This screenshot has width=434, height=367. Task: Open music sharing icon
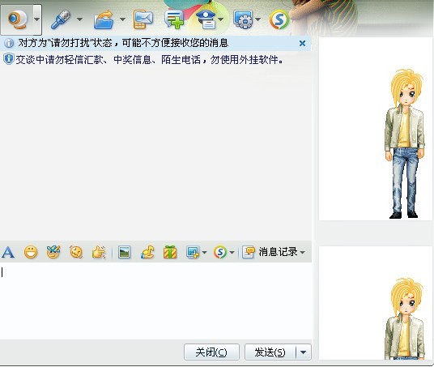pos(147,252)
